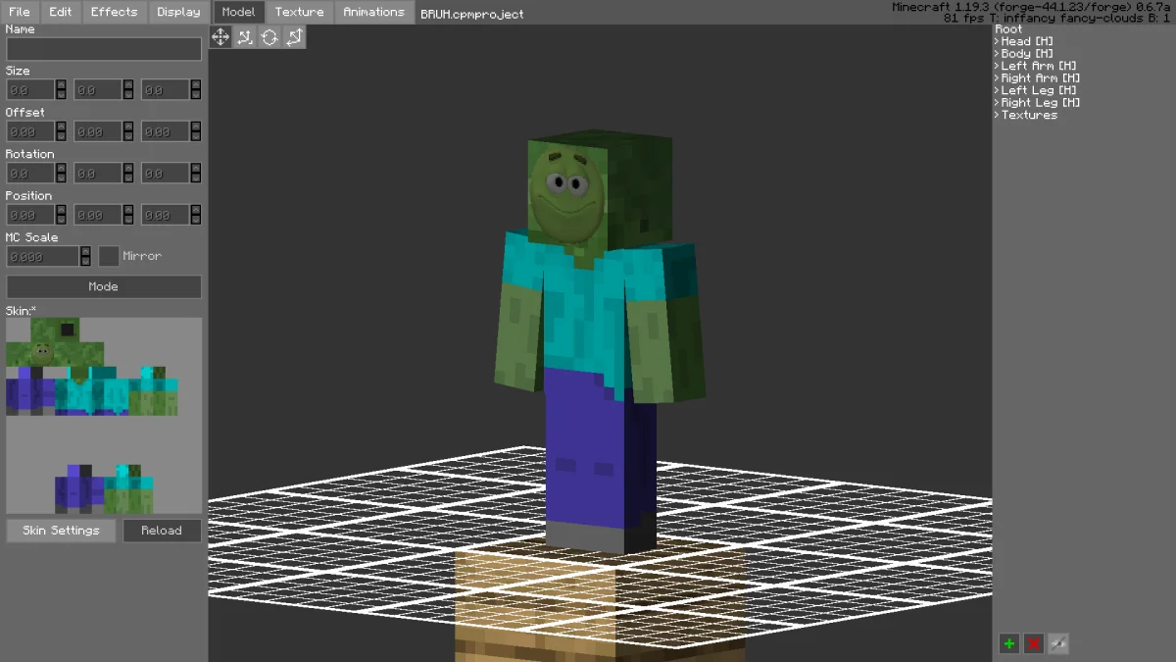Click up arrow on Size X field
Image resolution: width=1176 pixels, height=662 pixels.
click(x=61, y=84)
